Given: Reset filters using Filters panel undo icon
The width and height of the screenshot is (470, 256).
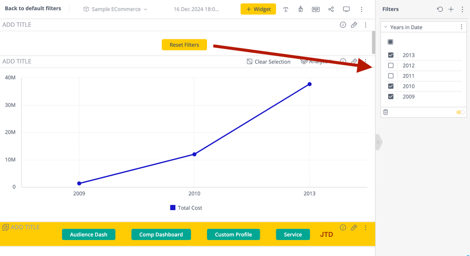Looking at the screenshot, I should (x=440, y=9).
